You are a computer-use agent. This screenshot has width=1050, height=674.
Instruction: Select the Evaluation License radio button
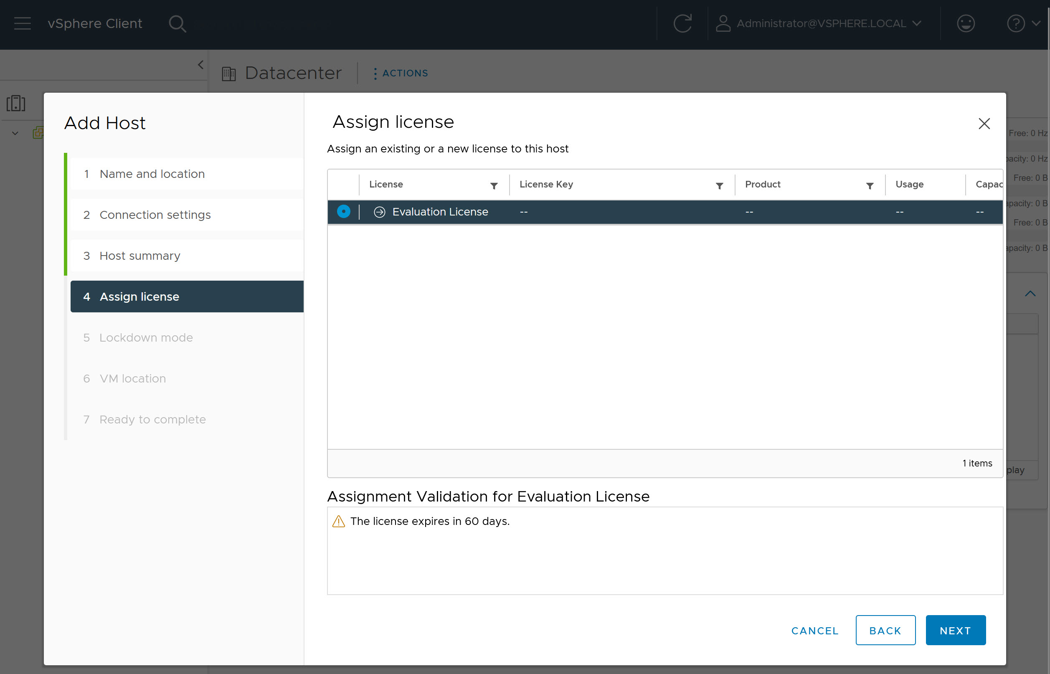click(344, 212)
